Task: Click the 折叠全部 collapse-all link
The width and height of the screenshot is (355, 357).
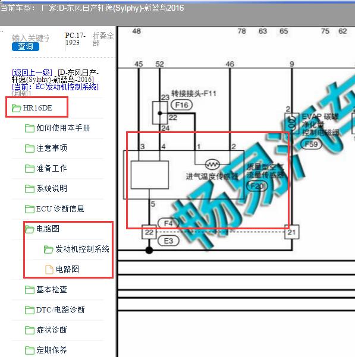Action: tap(103, 39)
